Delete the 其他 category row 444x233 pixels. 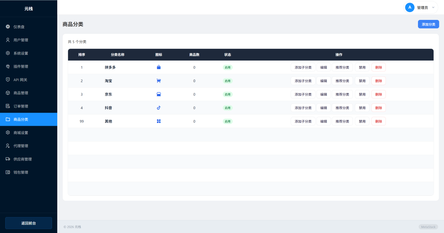[379, 121]
